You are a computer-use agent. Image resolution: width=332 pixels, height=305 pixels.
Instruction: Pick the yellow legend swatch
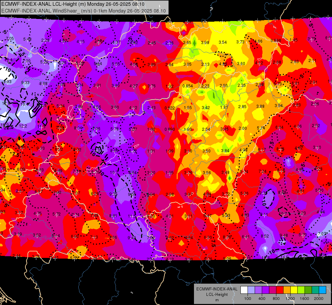[294, 290]
